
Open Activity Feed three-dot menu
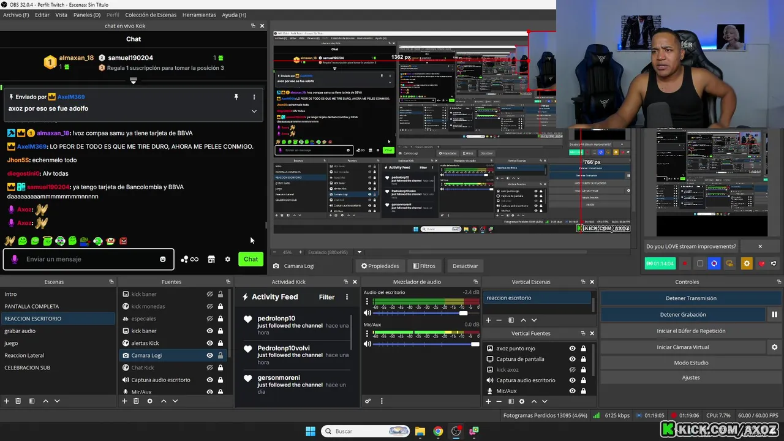tap(347, 297)
